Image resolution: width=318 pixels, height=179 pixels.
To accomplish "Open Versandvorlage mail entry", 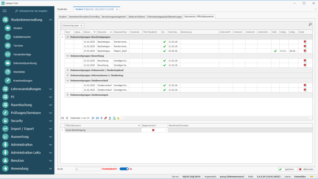I will point(22,54).
